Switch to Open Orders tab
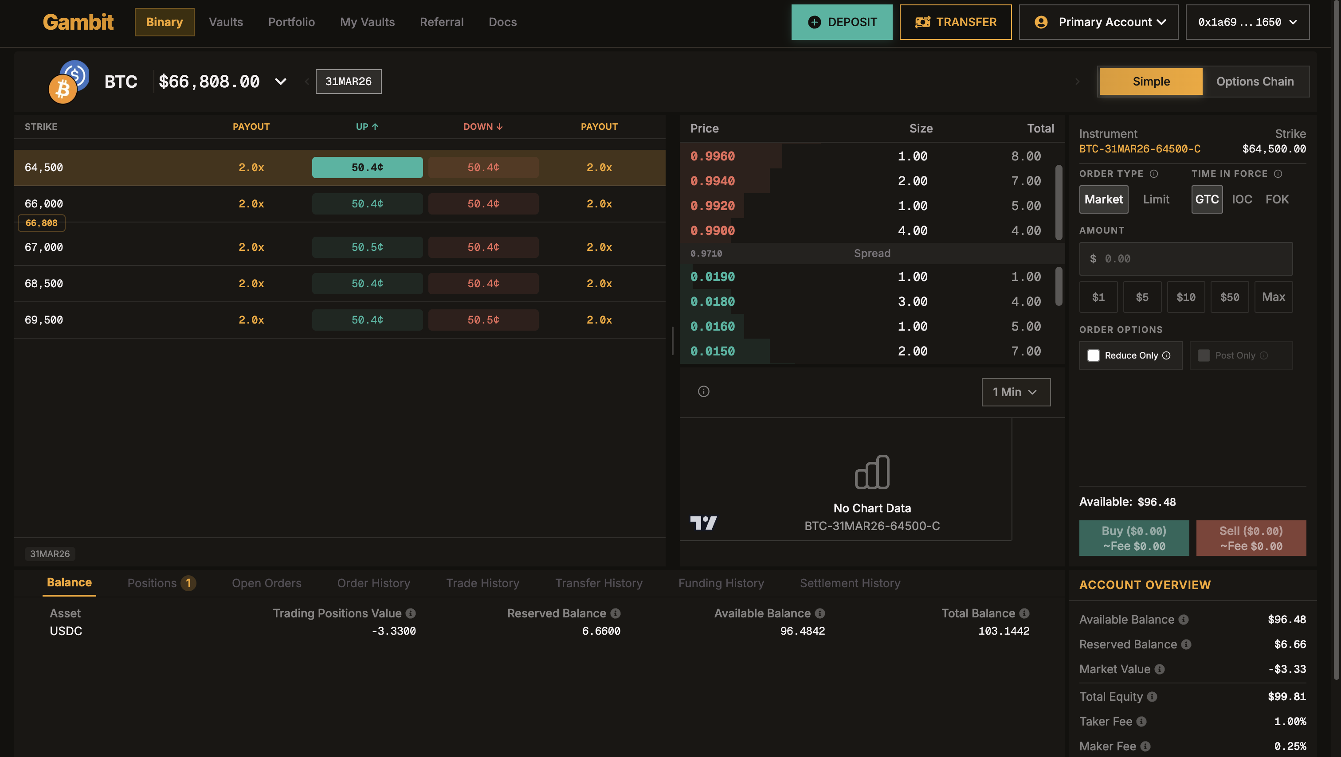 point(267,583)
